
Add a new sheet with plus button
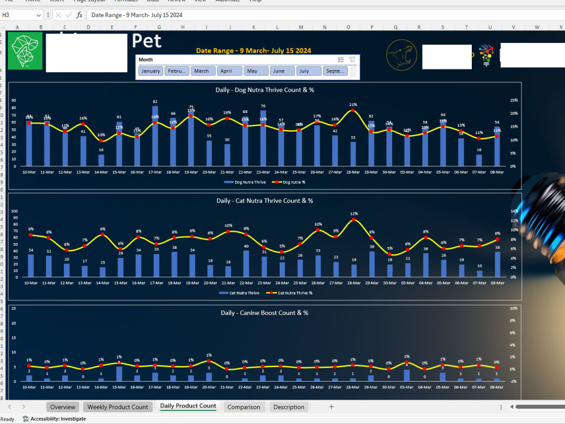pyautogui.click(x=331, y=406)
